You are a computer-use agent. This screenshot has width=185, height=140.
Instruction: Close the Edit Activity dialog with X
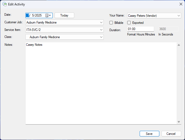pos(181,4)
